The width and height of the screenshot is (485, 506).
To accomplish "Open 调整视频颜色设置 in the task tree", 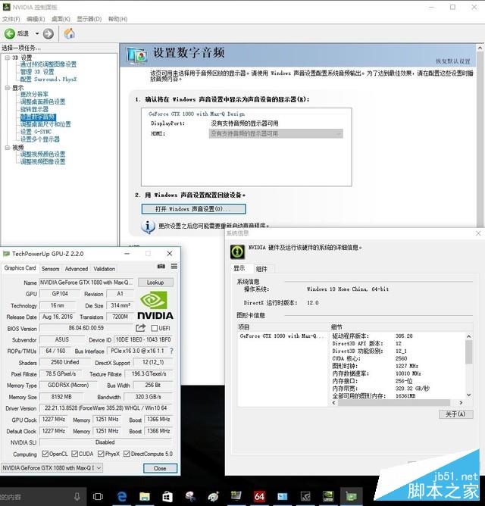I will pos(42,154).
